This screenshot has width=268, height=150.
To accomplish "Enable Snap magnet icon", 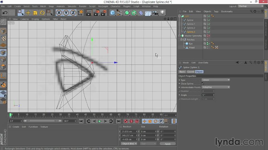I will pos(3,85).
